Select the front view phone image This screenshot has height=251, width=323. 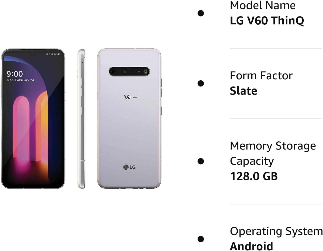coord(33,119)
